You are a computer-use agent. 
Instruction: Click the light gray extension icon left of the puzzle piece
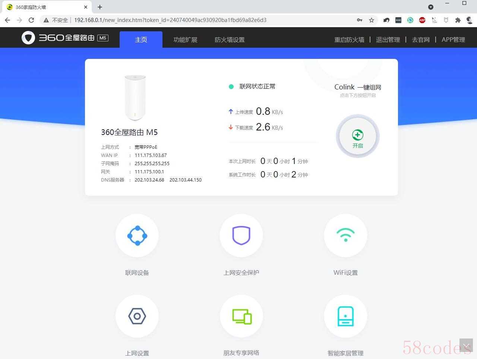point(446,20)
